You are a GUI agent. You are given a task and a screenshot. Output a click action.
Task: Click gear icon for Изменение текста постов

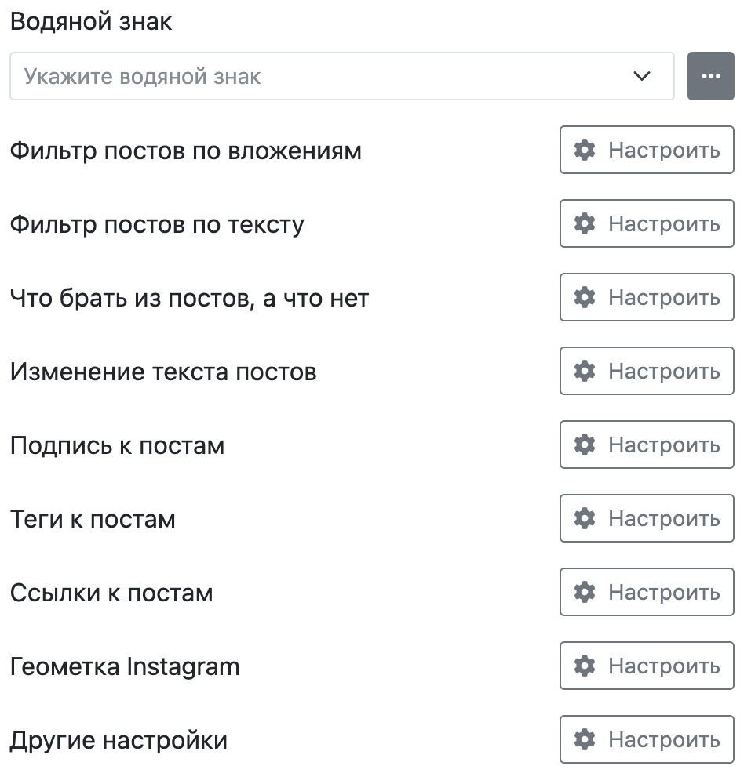(585, 371)
